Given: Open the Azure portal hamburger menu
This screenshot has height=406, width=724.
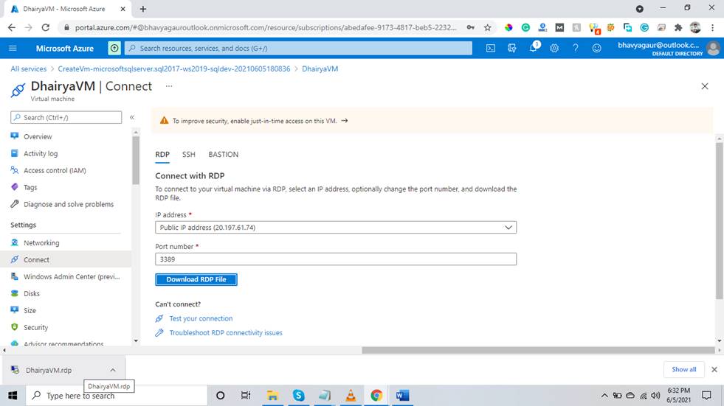Looking at the screenshot, I should (x=13, y=48).
